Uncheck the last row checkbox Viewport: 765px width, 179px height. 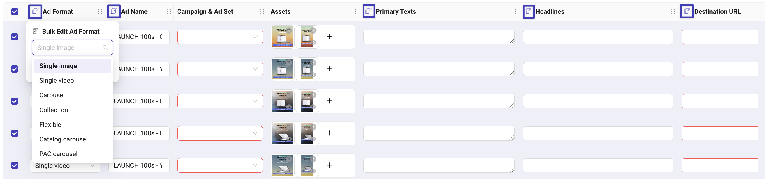[15, 166]
